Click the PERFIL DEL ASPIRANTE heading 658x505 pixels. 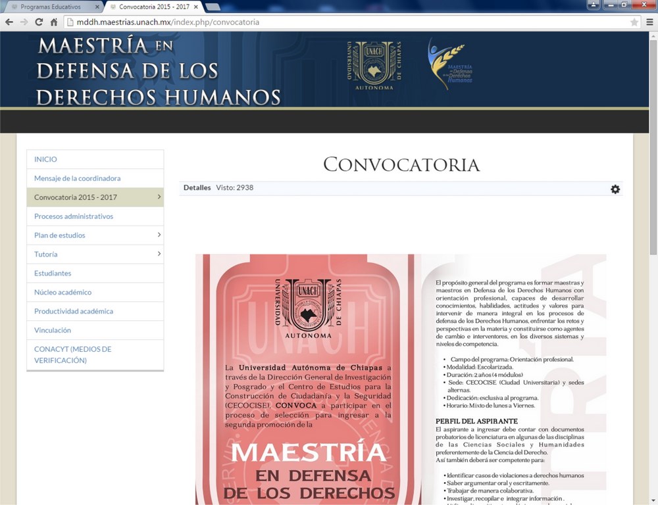point(476,421)
